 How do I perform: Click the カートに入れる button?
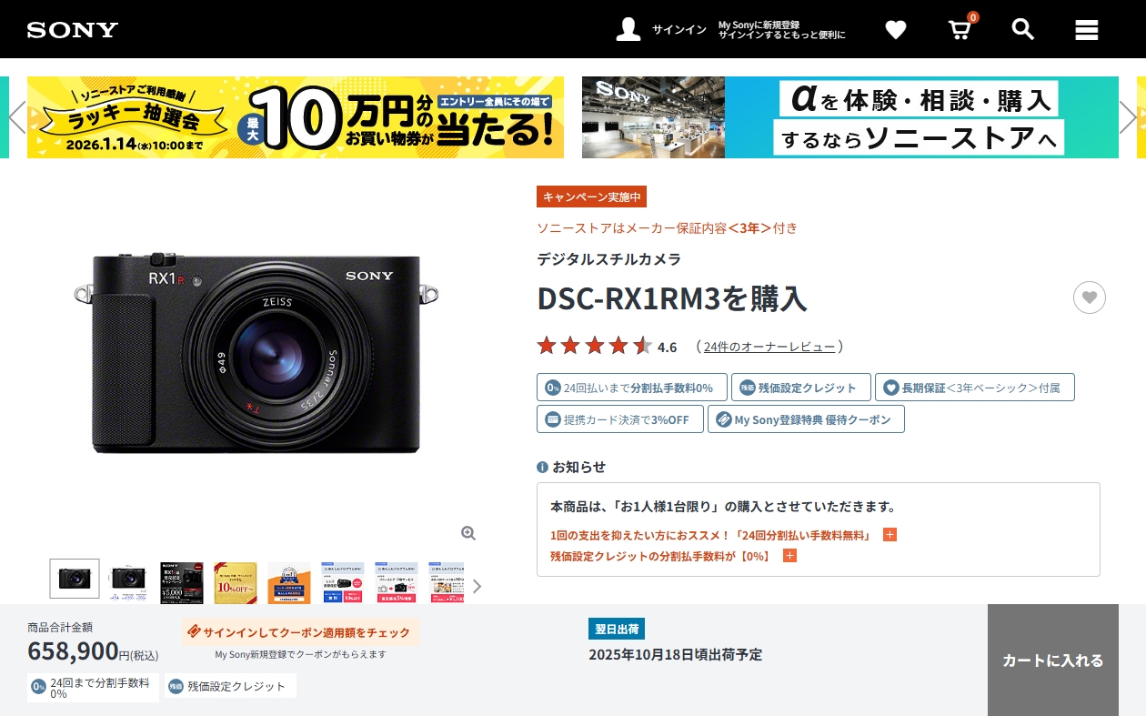pyautogui.click(x=1052, y=661)
